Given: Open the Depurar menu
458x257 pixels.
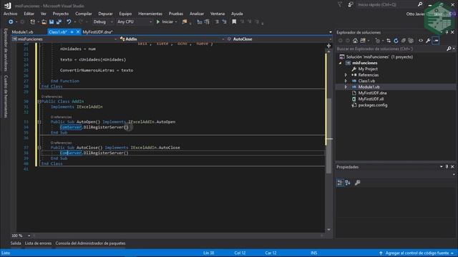Looking at the screenshot, I should point(105,14).
